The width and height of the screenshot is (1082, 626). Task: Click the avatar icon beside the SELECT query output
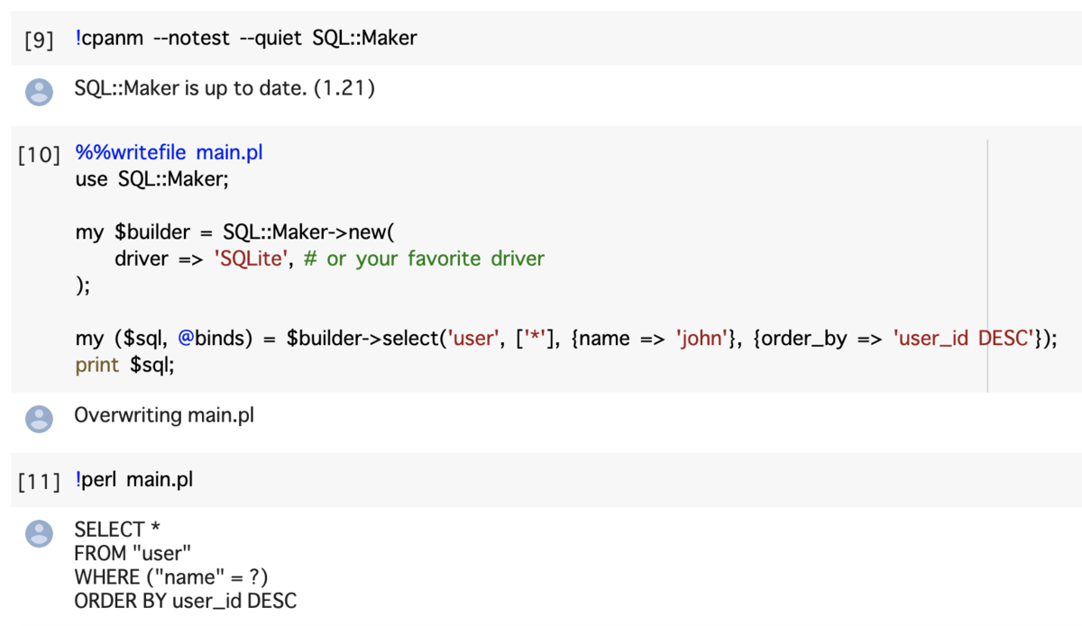pos(39,533)
